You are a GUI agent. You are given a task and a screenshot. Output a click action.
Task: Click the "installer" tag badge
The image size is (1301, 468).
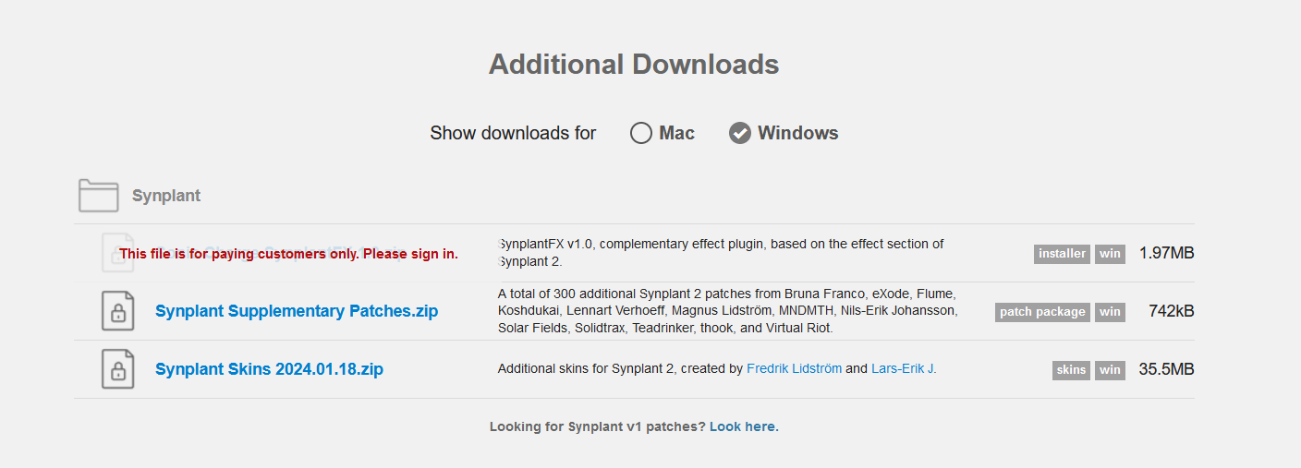click(x=1062, y=254)
